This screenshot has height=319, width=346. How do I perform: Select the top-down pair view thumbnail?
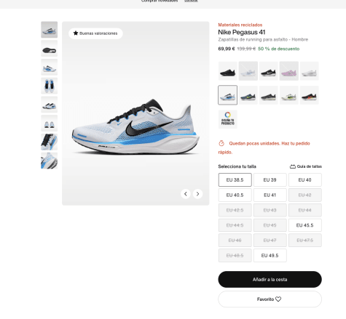pyautogui.click(x=50, y=86)
